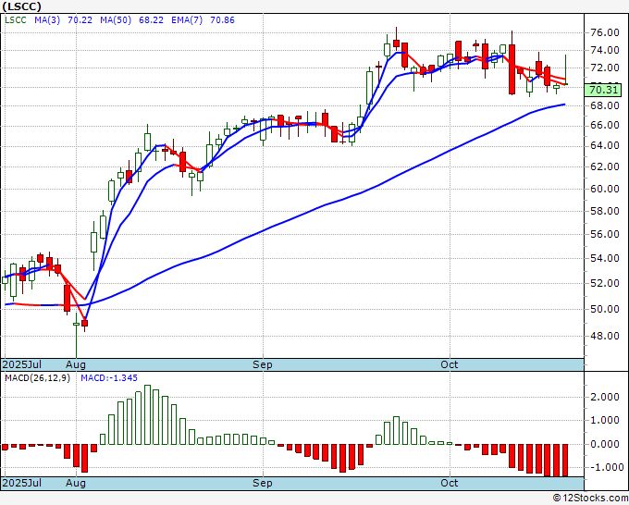Select the MA(50) value 68.22
The width and height of the screenshot is (629, 505).
coord(151,20)
